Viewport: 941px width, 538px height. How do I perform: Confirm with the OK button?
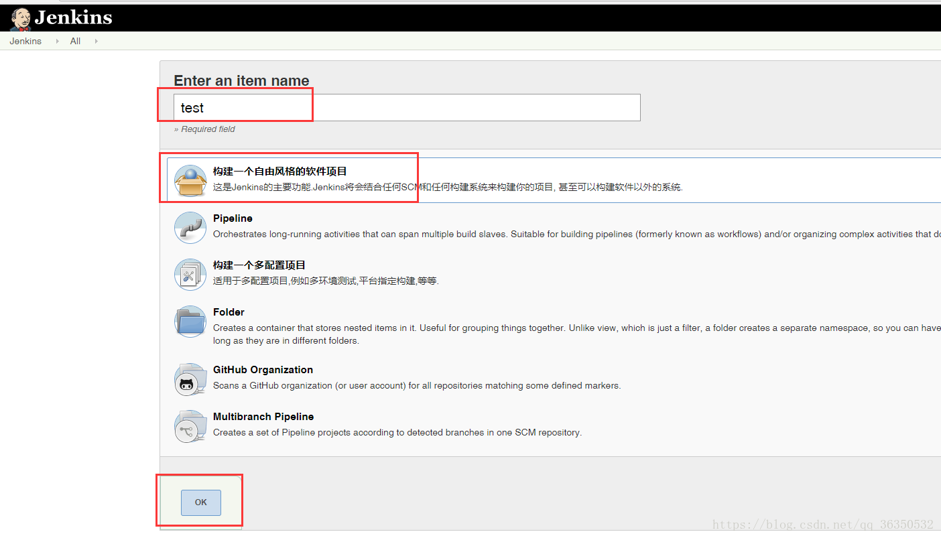200,502
